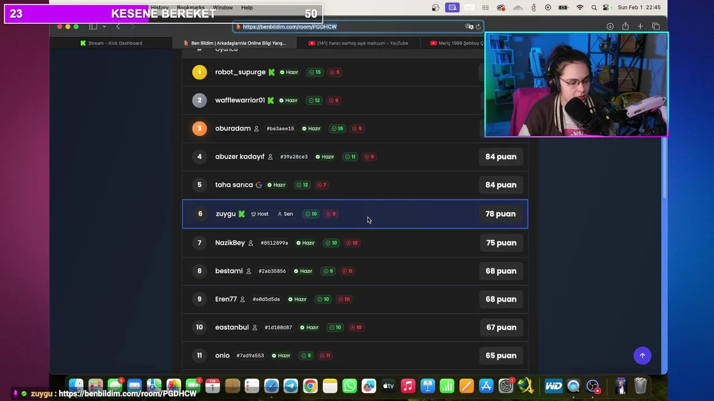
Task: Open Google Chrome from the Dock
Action: (310, 386)
